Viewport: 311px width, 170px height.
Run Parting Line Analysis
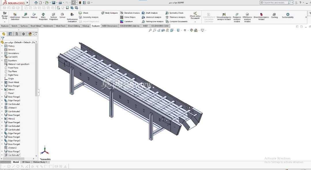[x=153, y=21]
